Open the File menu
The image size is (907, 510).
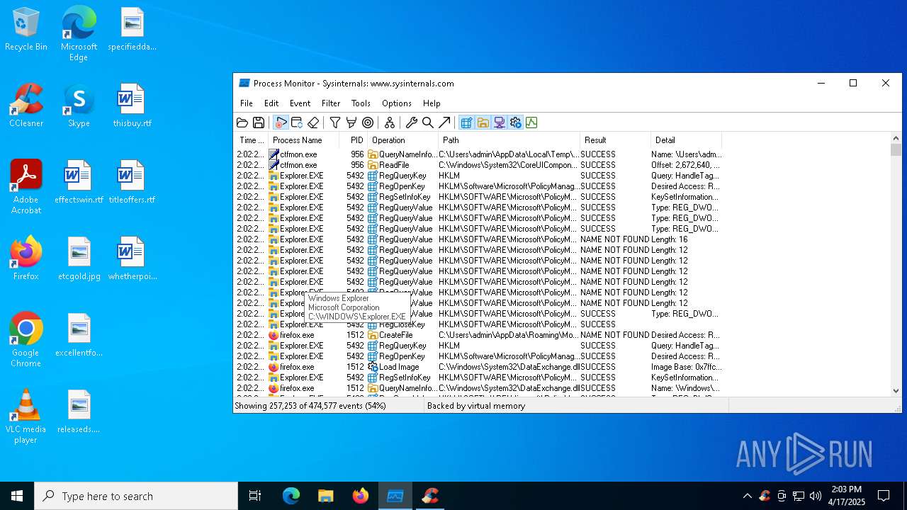coord(247,103)
